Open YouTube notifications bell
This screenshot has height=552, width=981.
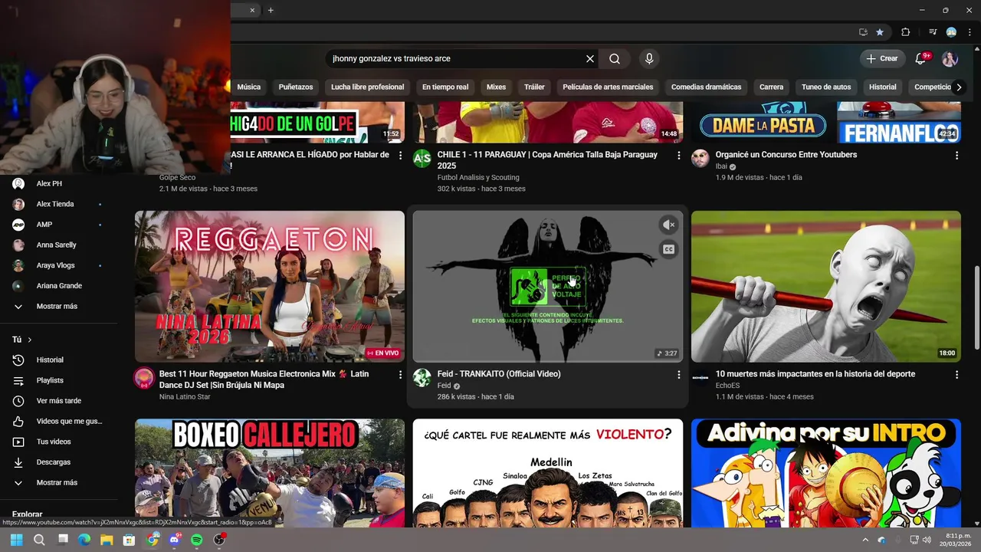921,58
